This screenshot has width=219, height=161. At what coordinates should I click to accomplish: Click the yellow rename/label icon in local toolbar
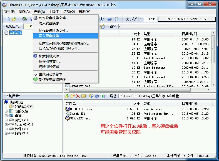[x=84, y=96]
